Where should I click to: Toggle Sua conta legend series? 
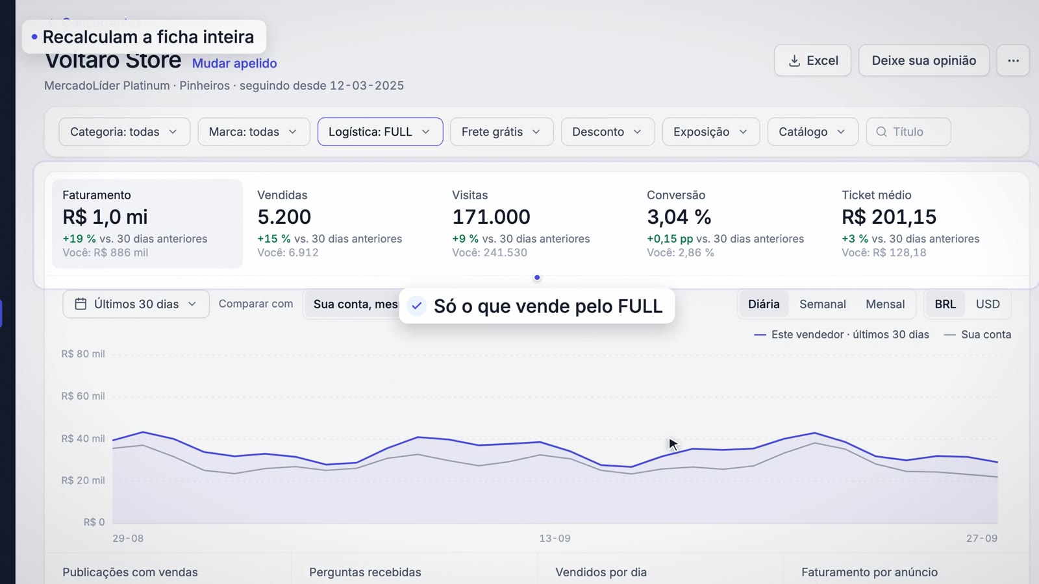(977, 334)
